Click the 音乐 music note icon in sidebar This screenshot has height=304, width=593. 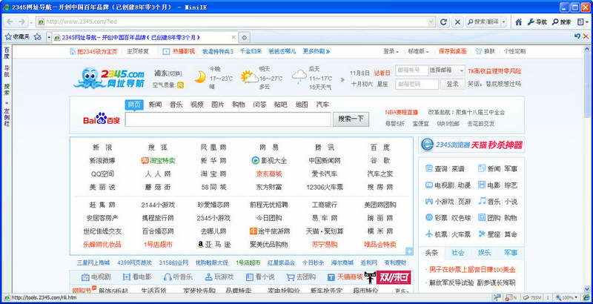[x=481, y=201]
